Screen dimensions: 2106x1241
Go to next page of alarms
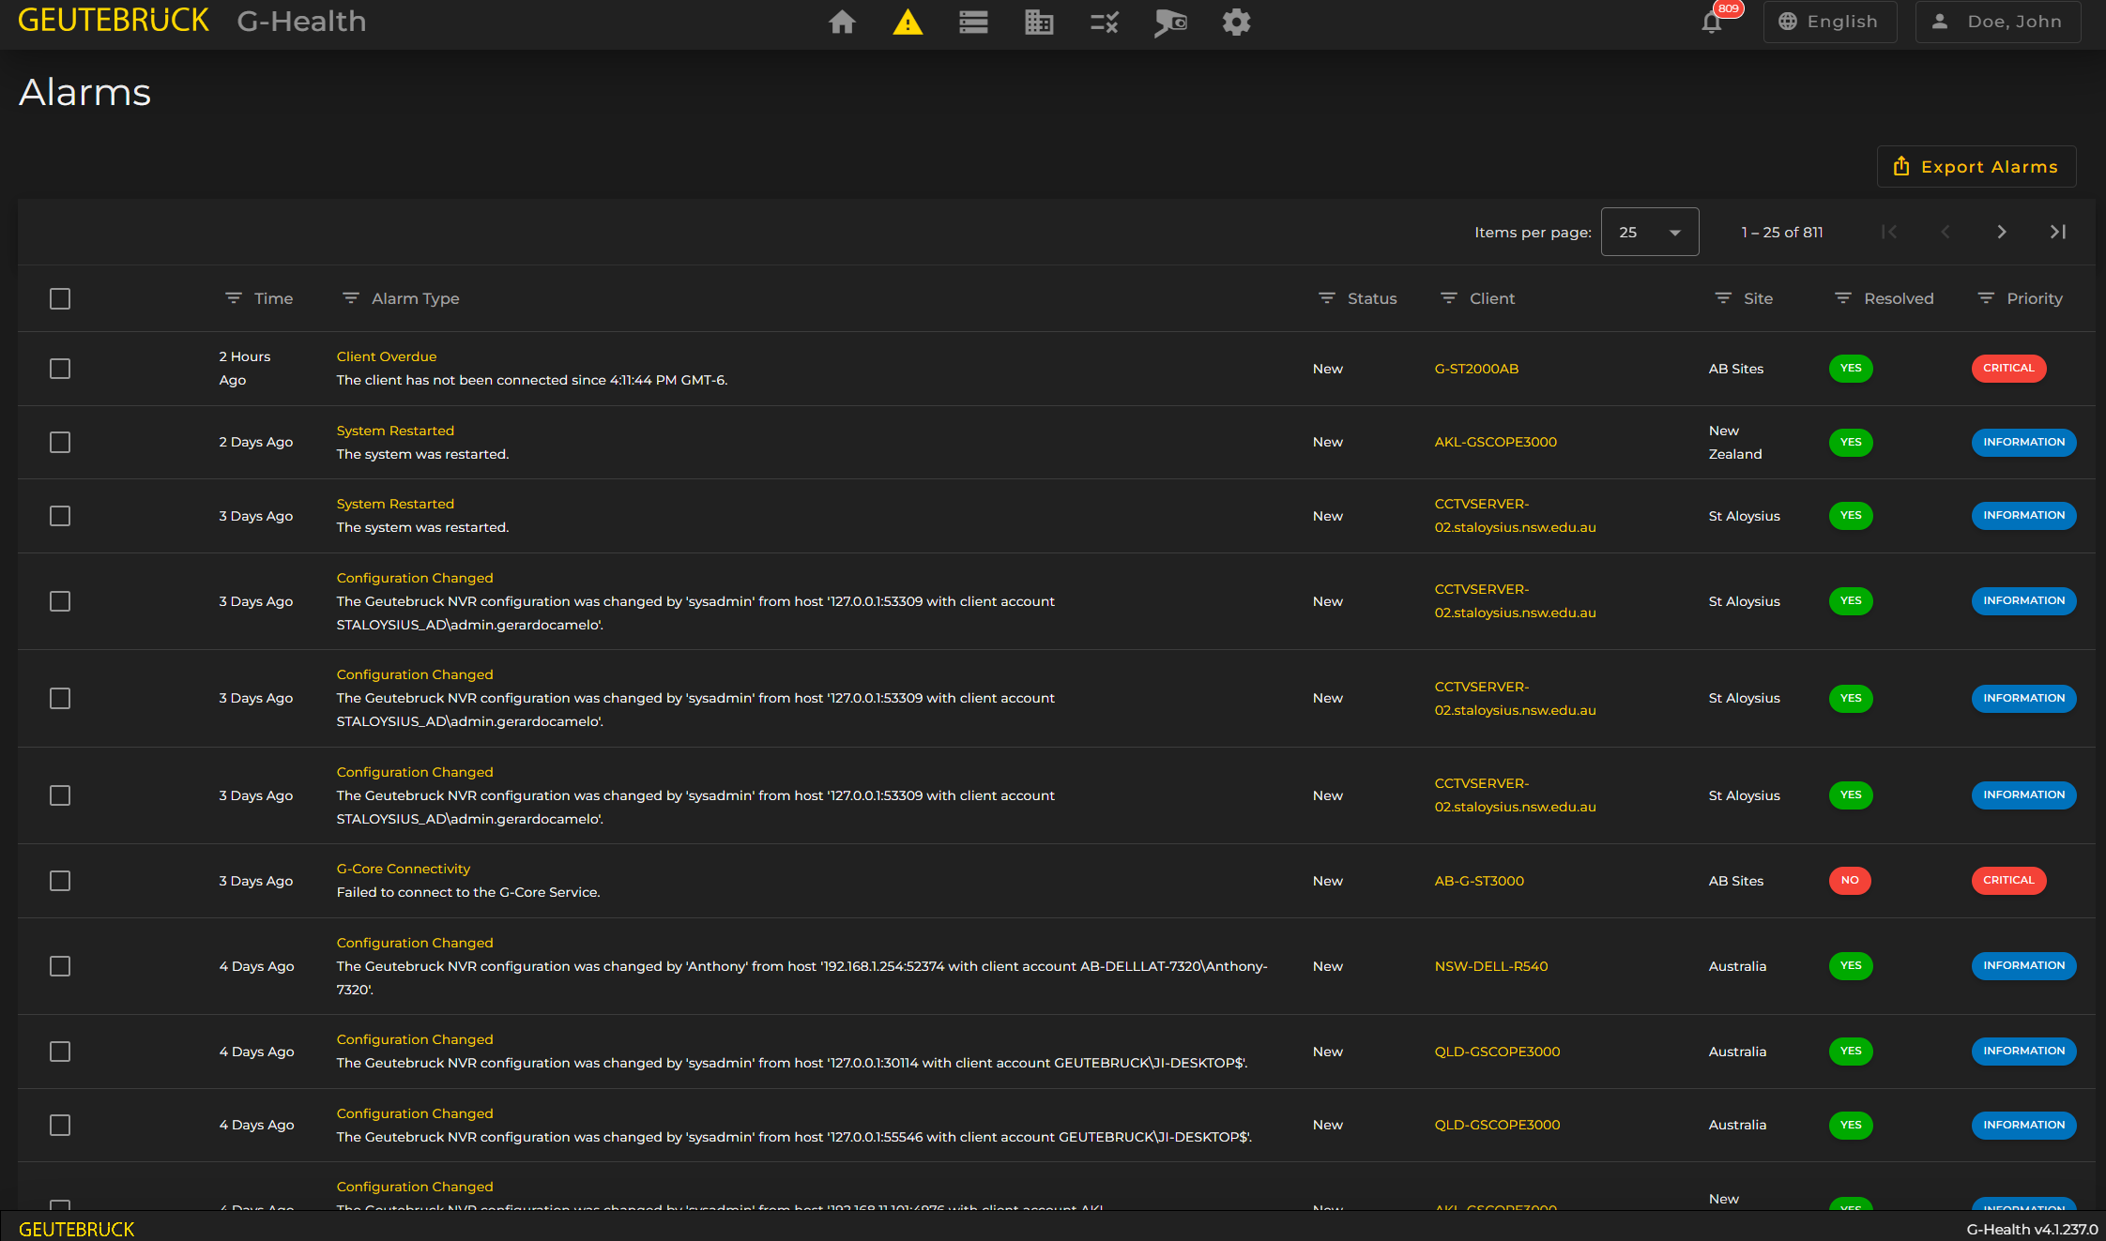[x=2001, y=232]
